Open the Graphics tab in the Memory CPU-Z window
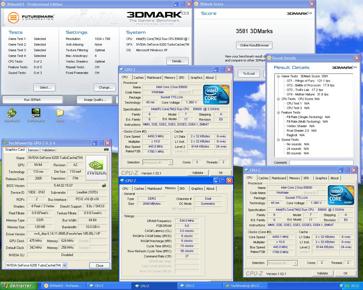This screenshot has width=363, height=290. (197, 189)
